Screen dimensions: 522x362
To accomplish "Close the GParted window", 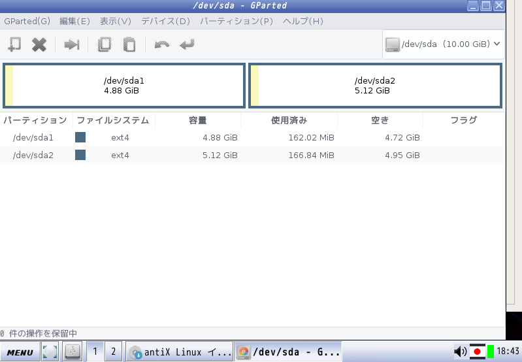I will (x=499, y=5).
